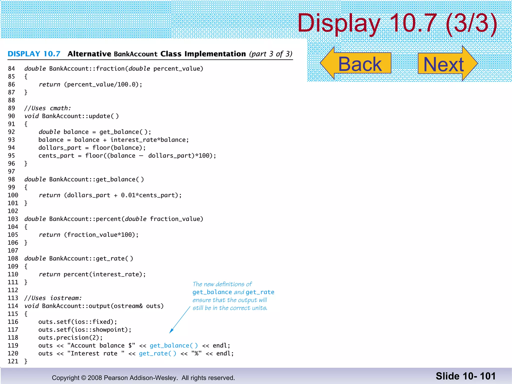Image resolution: width=512 pixels, height=384 pixels.
Task: Click line number 100
Action: coord(13,195)
